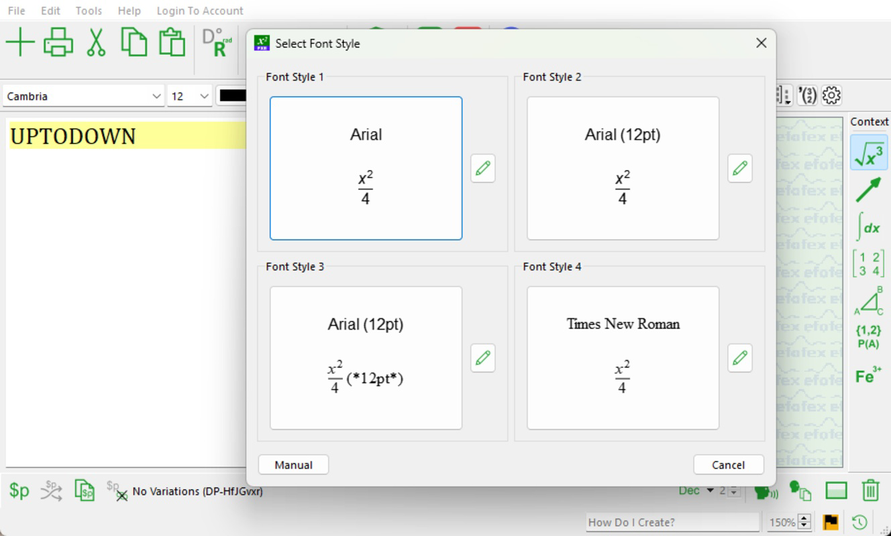The image size is (891, 536).
Task: Click the Print icon in toolbar
Action: [58, 42]
